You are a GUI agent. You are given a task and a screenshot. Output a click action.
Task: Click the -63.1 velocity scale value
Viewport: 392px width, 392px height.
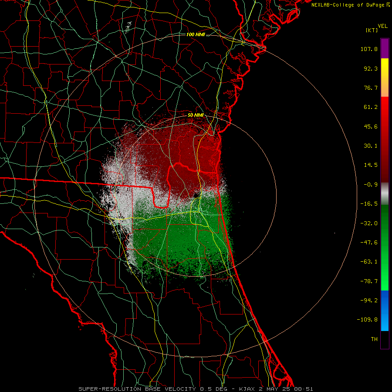click(369, 262)
